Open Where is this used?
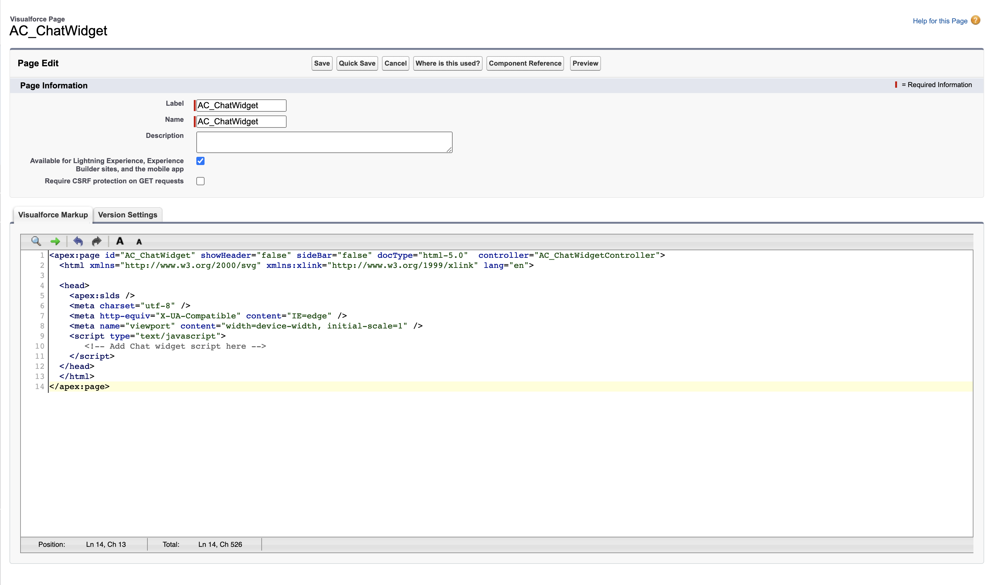The height and width of the screenshot is (585, 993). tap(448, 63)
